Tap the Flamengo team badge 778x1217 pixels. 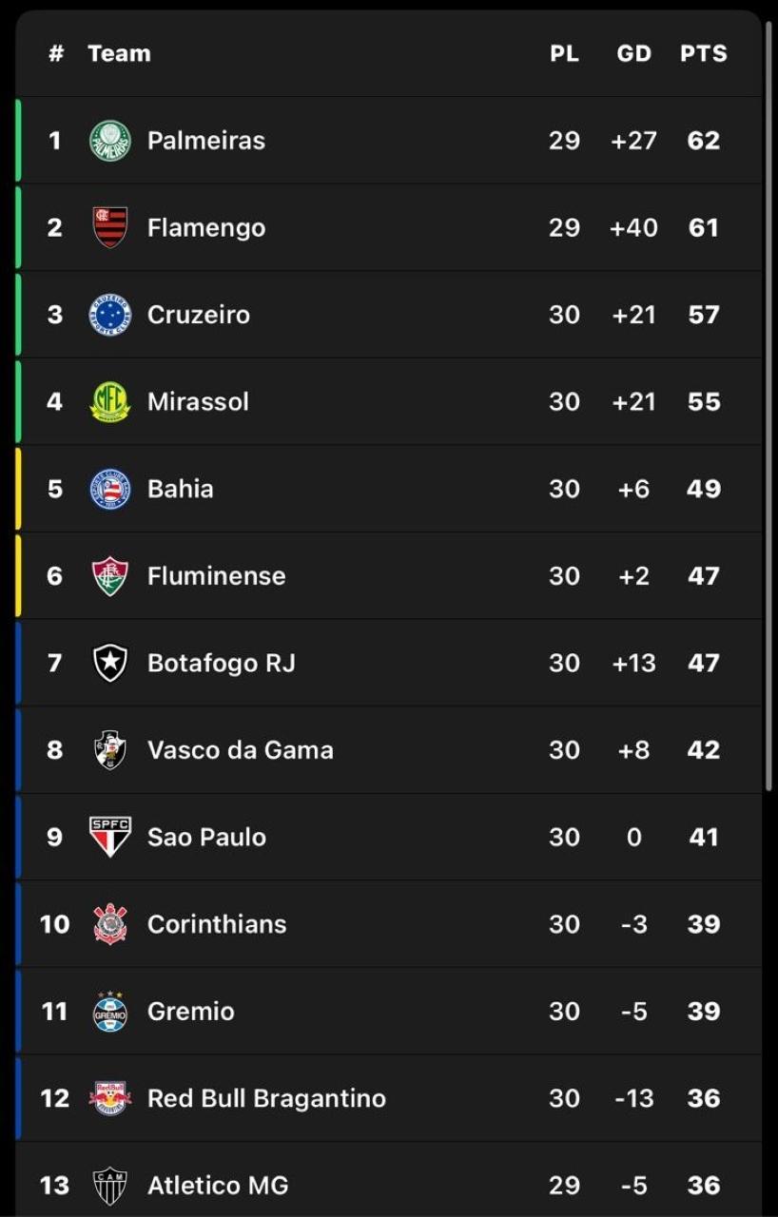pos(109,227)
